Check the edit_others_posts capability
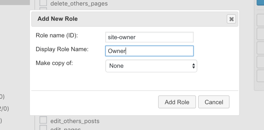This screenshot has width=264, height=130. point(43,120)
